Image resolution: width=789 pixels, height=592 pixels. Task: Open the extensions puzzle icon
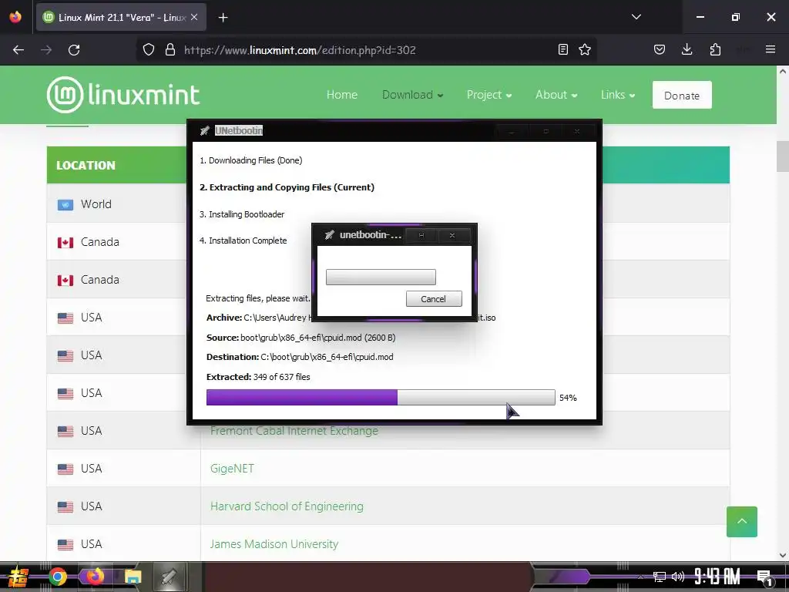coord(715,49)
